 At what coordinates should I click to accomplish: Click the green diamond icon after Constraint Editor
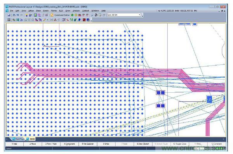pyautogui.click(x=72, y=15)
